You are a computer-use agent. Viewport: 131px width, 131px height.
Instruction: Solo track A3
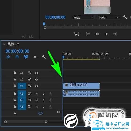click(44, 107)
